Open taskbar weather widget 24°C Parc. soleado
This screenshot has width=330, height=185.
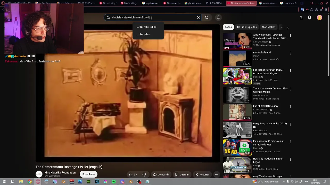click(266, 182)
